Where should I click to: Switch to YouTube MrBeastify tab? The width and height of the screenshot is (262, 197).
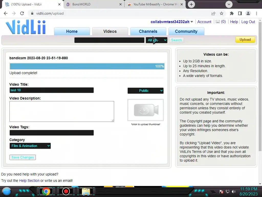click(x=155, y=4)
